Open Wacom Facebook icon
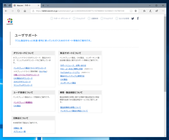 click(x=138, y=19)
